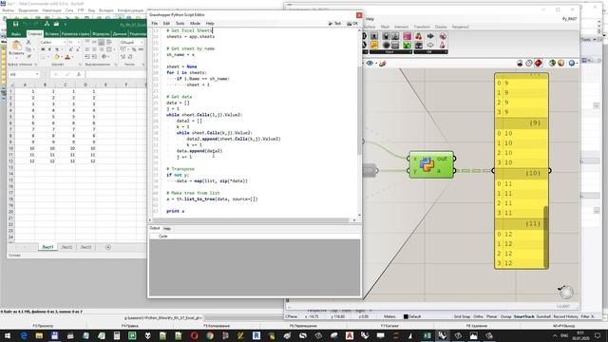Image resolution: width=608 pixels, height=342 pixels.
Task: Select the black arrow relay component icon
Action: (430, 36)
